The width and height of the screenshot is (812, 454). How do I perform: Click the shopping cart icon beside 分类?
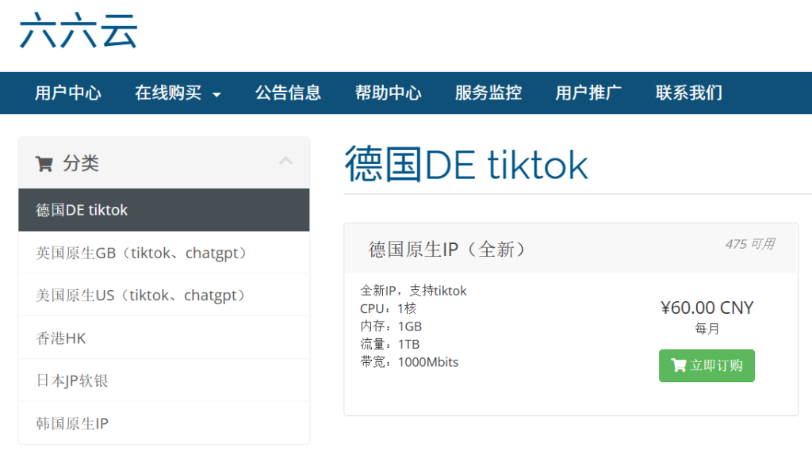(x=44, y=163)
